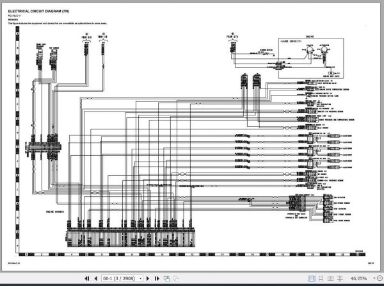Click the Electrical Circuit Diagram title

point(38,12)
